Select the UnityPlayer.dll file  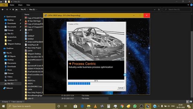(x=33, y=45)
